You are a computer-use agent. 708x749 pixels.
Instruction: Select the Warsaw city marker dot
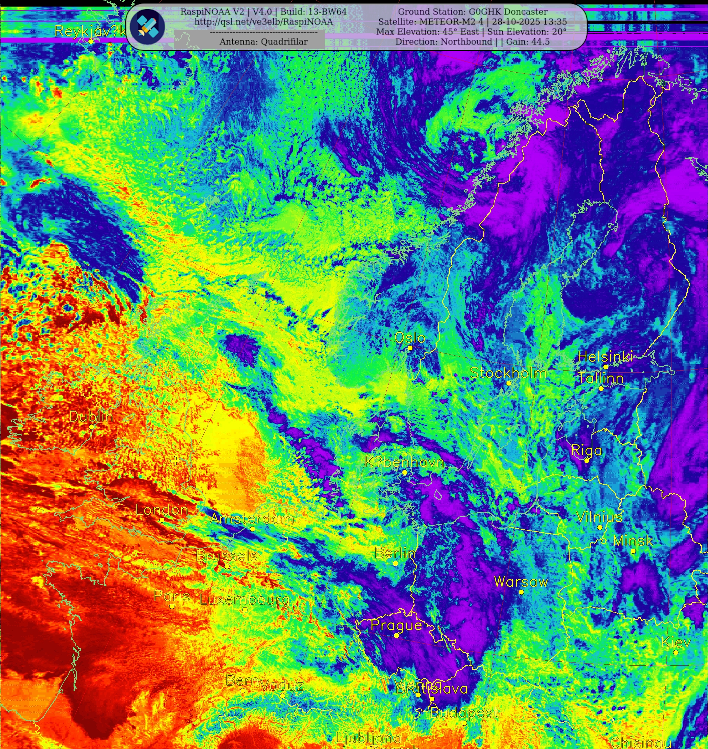521,592
